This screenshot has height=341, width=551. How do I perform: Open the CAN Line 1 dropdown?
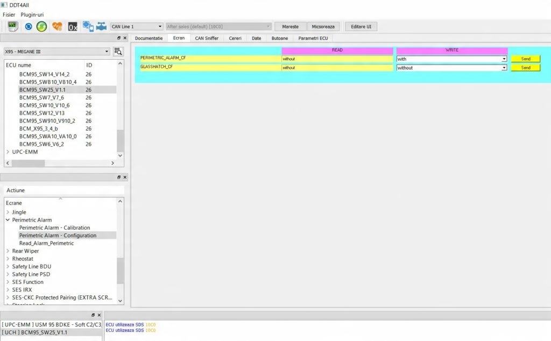[136, 26]
